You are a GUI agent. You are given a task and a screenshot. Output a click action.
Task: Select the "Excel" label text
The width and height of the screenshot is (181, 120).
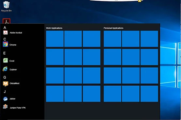pyautogui.click(x=12, y=61)
